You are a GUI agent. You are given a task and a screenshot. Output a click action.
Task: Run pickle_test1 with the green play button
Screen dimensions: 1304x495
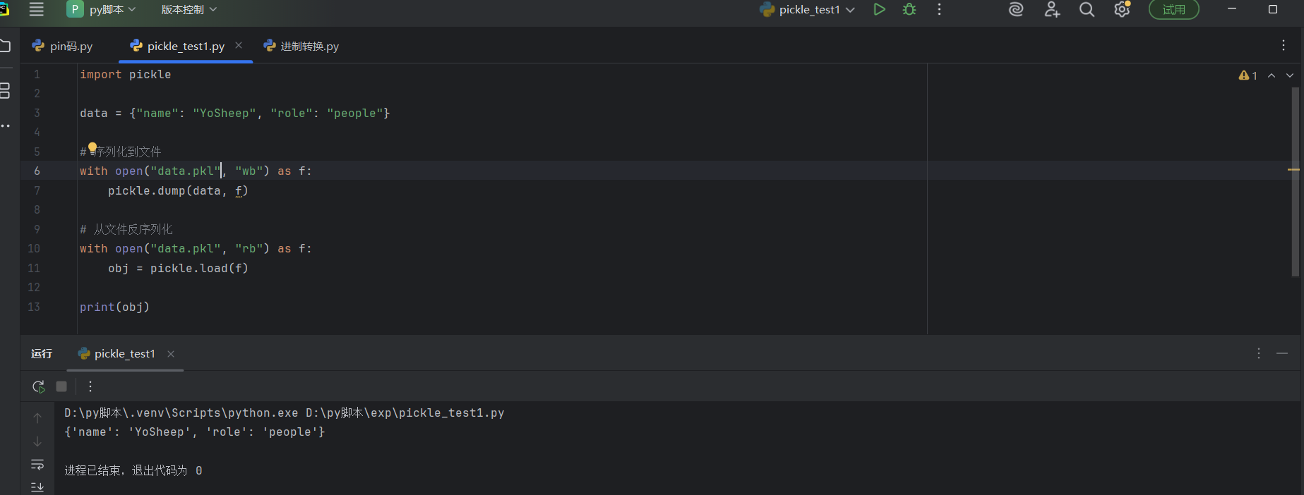pyautogui.click(x=879, y=10)
